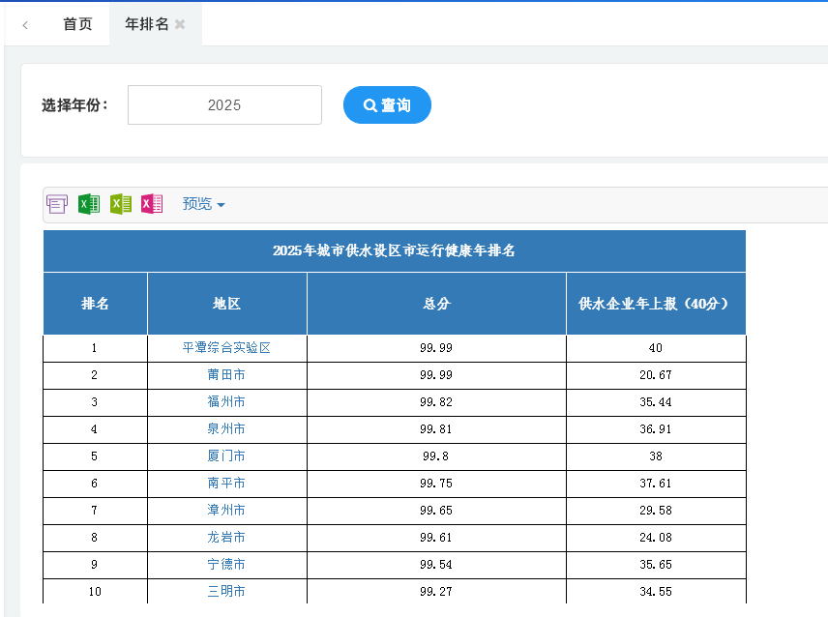Click the 平潭综合实验区 link
The image size is (828, 617).
tap(225, 347)
